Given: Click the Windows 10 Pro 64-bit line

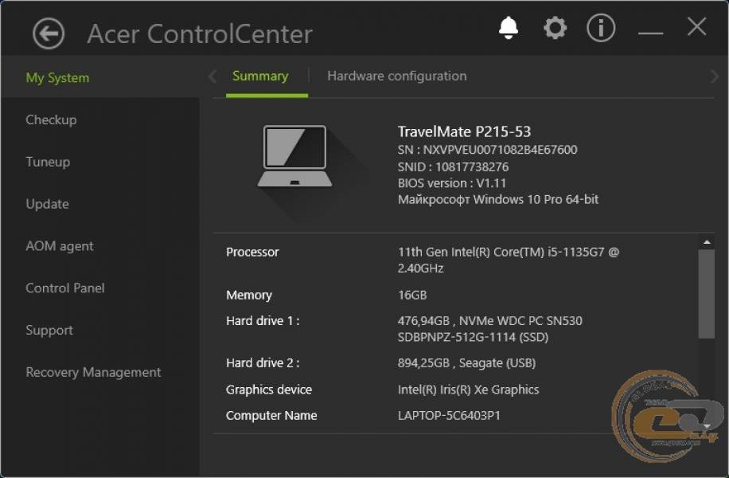Looking at the screenshot, I should (x=498, y=199).
